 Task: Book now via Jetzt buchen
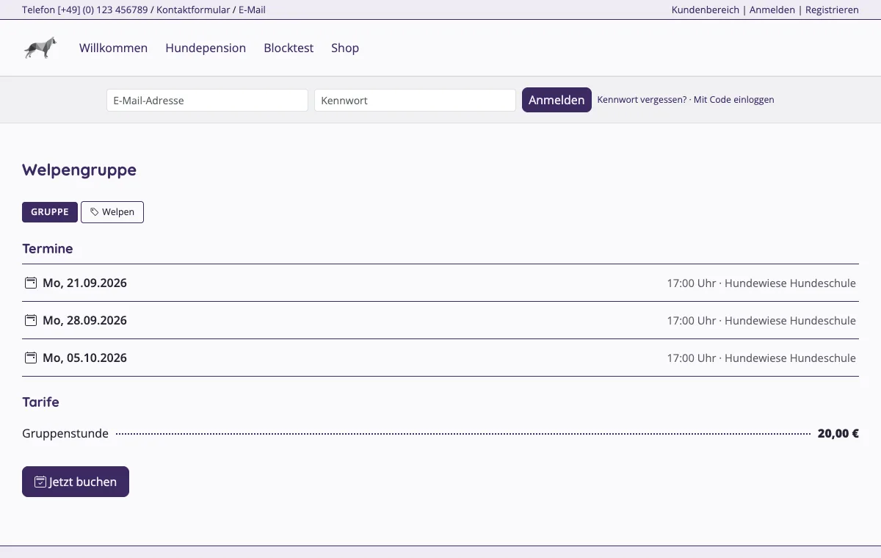76,482
